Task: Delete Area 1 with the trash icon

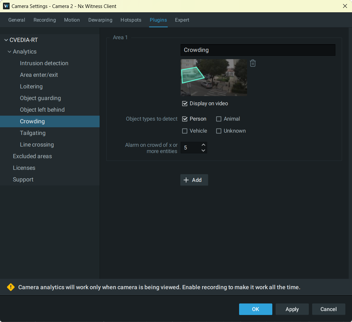Action: click(253, 63)
